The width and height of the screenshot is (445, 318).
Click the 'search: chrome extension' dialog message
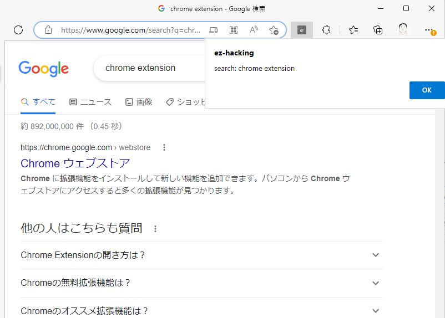click(x=254, y=69)
